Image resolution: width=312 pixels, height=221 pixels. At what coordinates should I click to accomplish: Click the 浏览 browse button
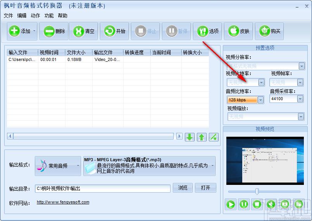pyautogui.click(x=183, y=188)
